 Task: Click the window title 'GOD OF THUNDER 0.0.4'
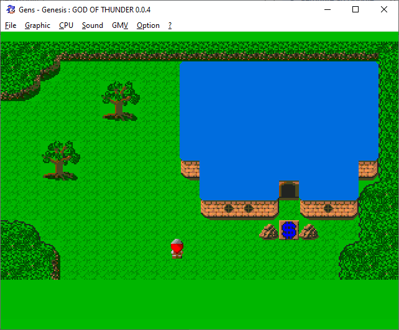111,10
